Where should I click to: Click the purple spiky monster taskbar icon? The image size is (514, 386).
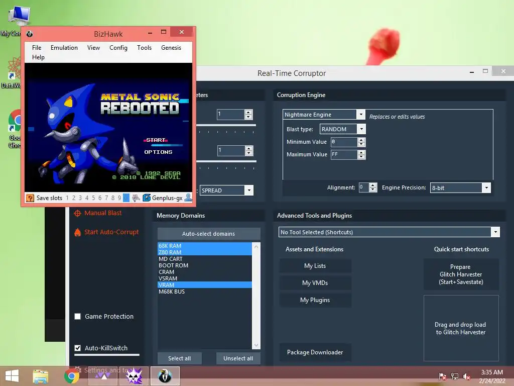click(134, 376)
